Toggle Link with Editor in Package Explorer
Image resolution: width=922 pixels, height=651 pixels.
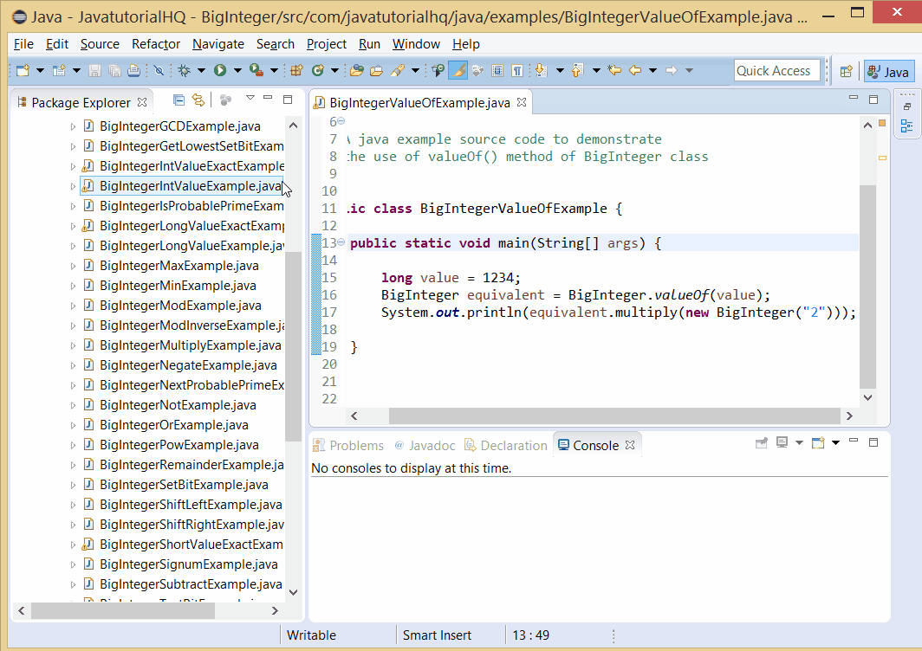point(198,100)
